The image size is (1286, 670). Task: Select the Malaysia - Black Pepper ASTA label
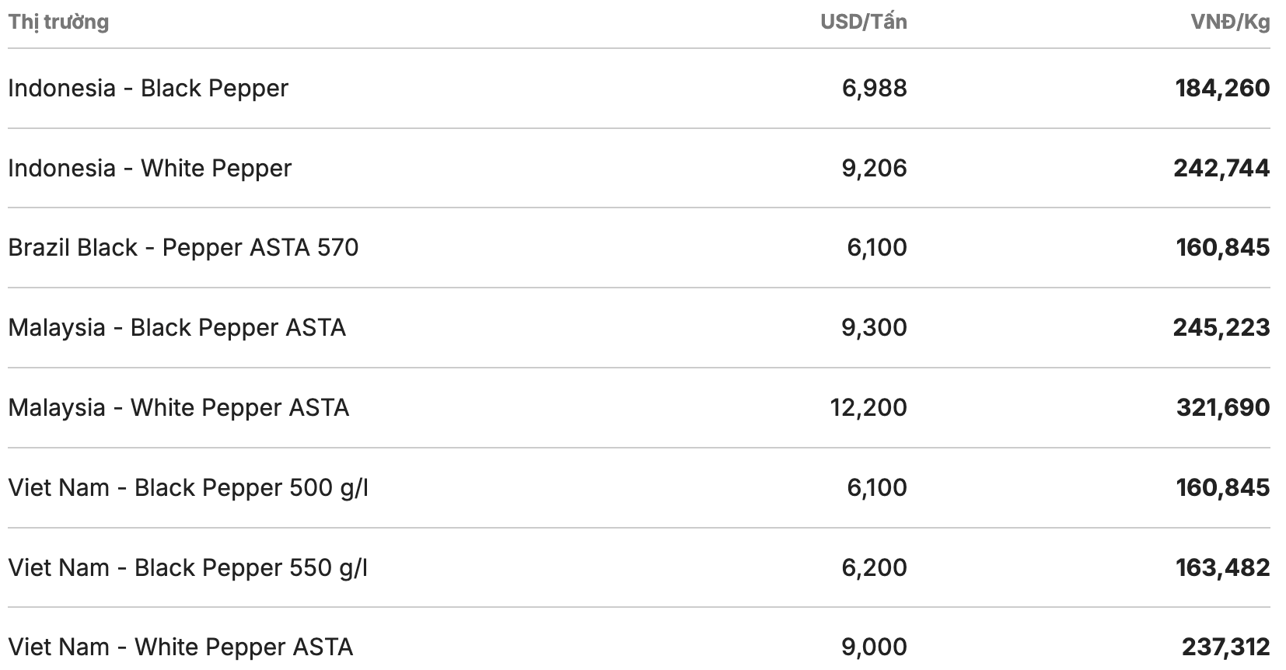(176, 327)
